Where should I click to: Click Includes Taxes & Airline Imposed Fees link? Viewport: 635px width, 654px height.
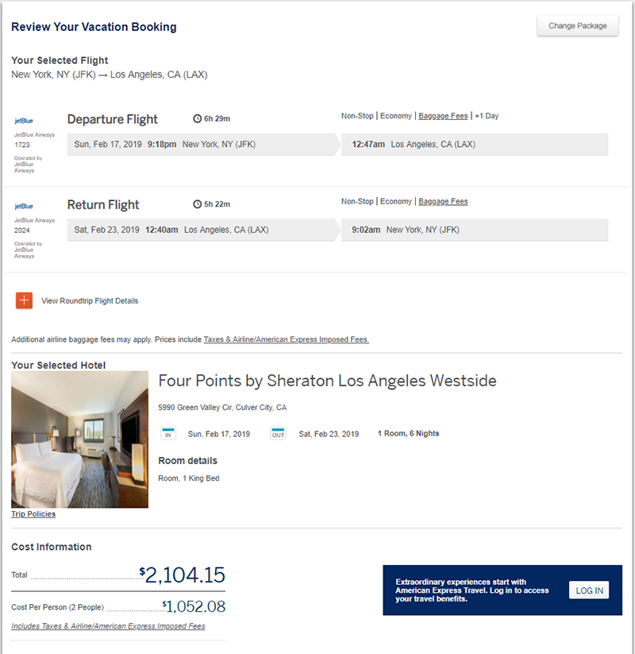click(108, 626)
